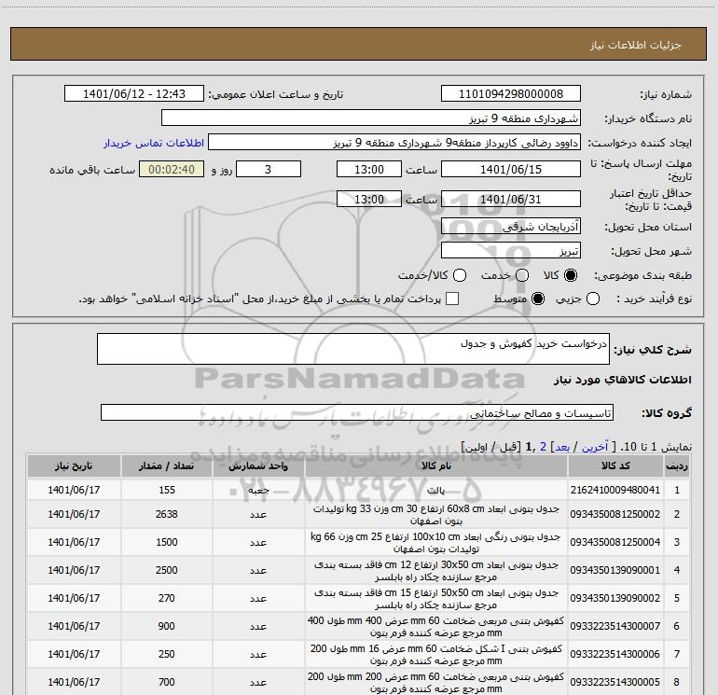Image resolution: width=718 pixels, height=695 pixels.
Task: Select the جزیی purchase type radio
Action: tap(593, 299)
